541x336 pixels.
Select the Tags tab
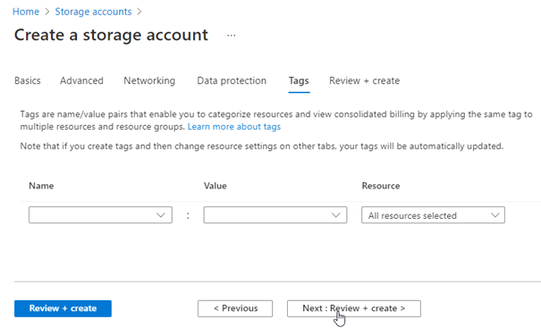(x=299, y=80)
